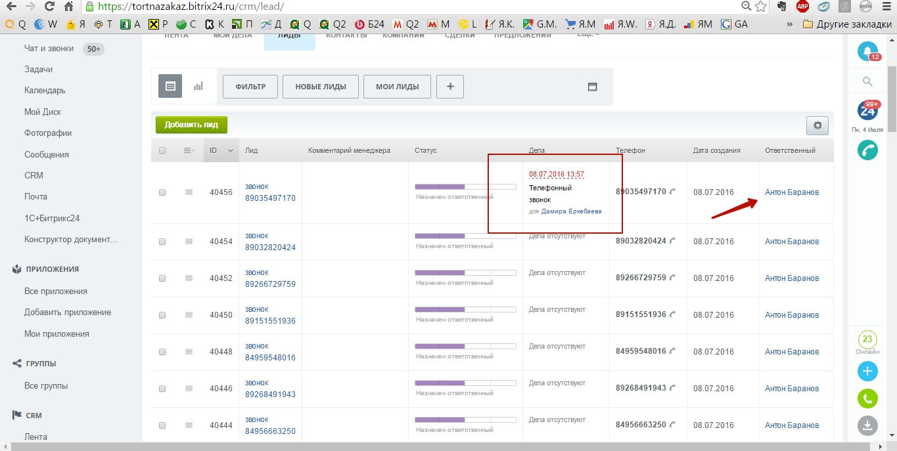The width and height of the screenshot is (897, 451).
Task: Open notifications bell in right panel
Action: point(868,52)
